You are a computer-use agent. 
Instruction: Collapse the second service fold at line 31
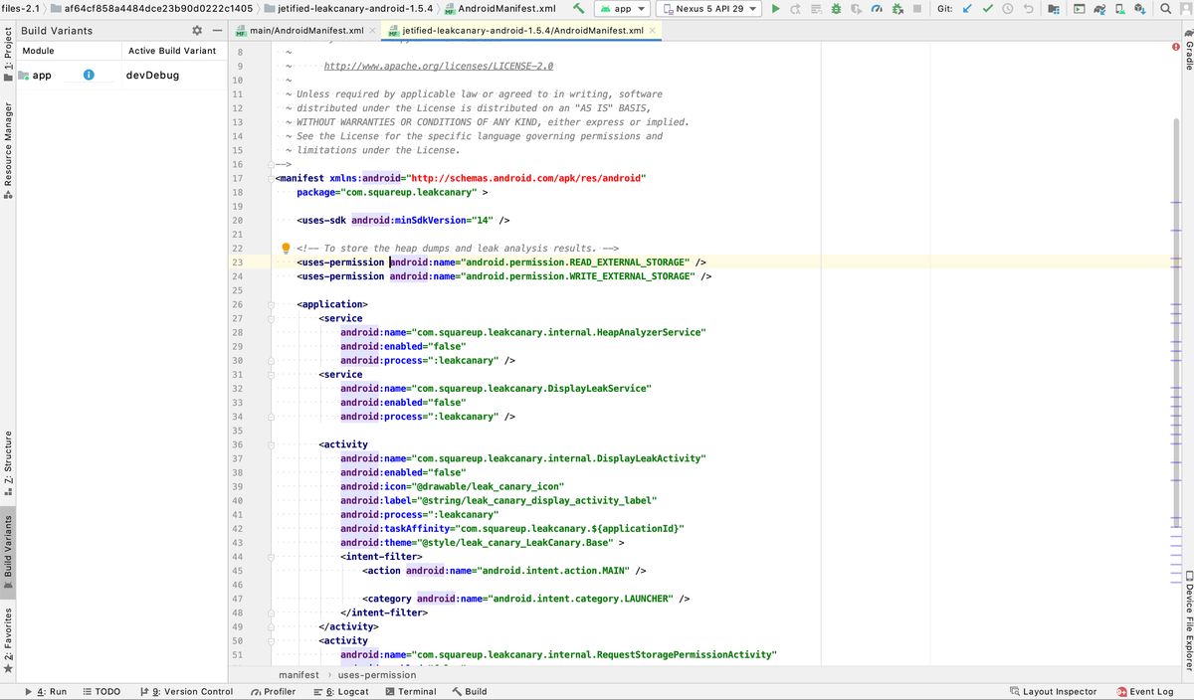click(x=270, y=374)
